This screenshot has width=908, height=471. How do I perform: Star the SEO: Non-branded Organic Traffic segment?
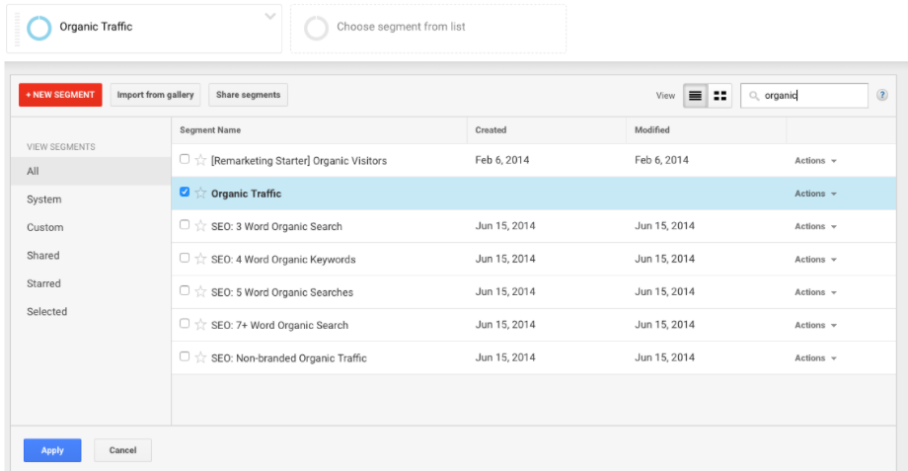200,357
